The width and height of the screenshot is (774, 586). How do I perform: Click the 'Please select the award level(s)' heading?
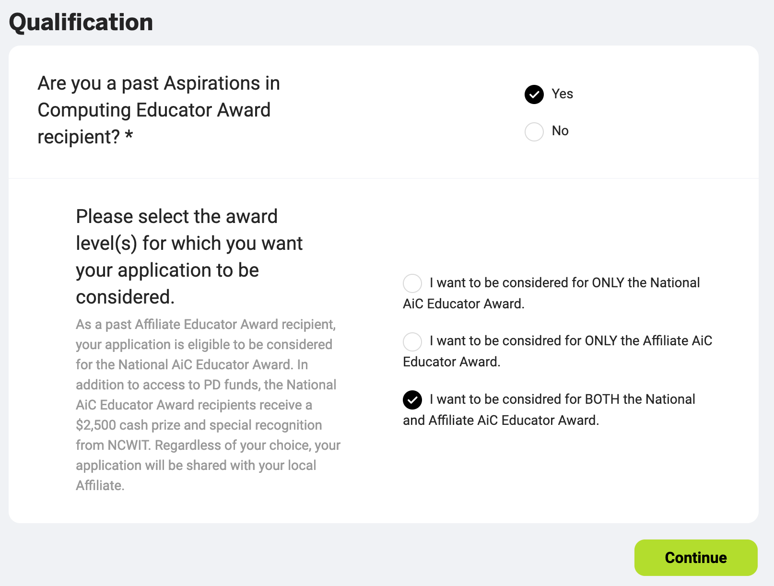(189, 257)
